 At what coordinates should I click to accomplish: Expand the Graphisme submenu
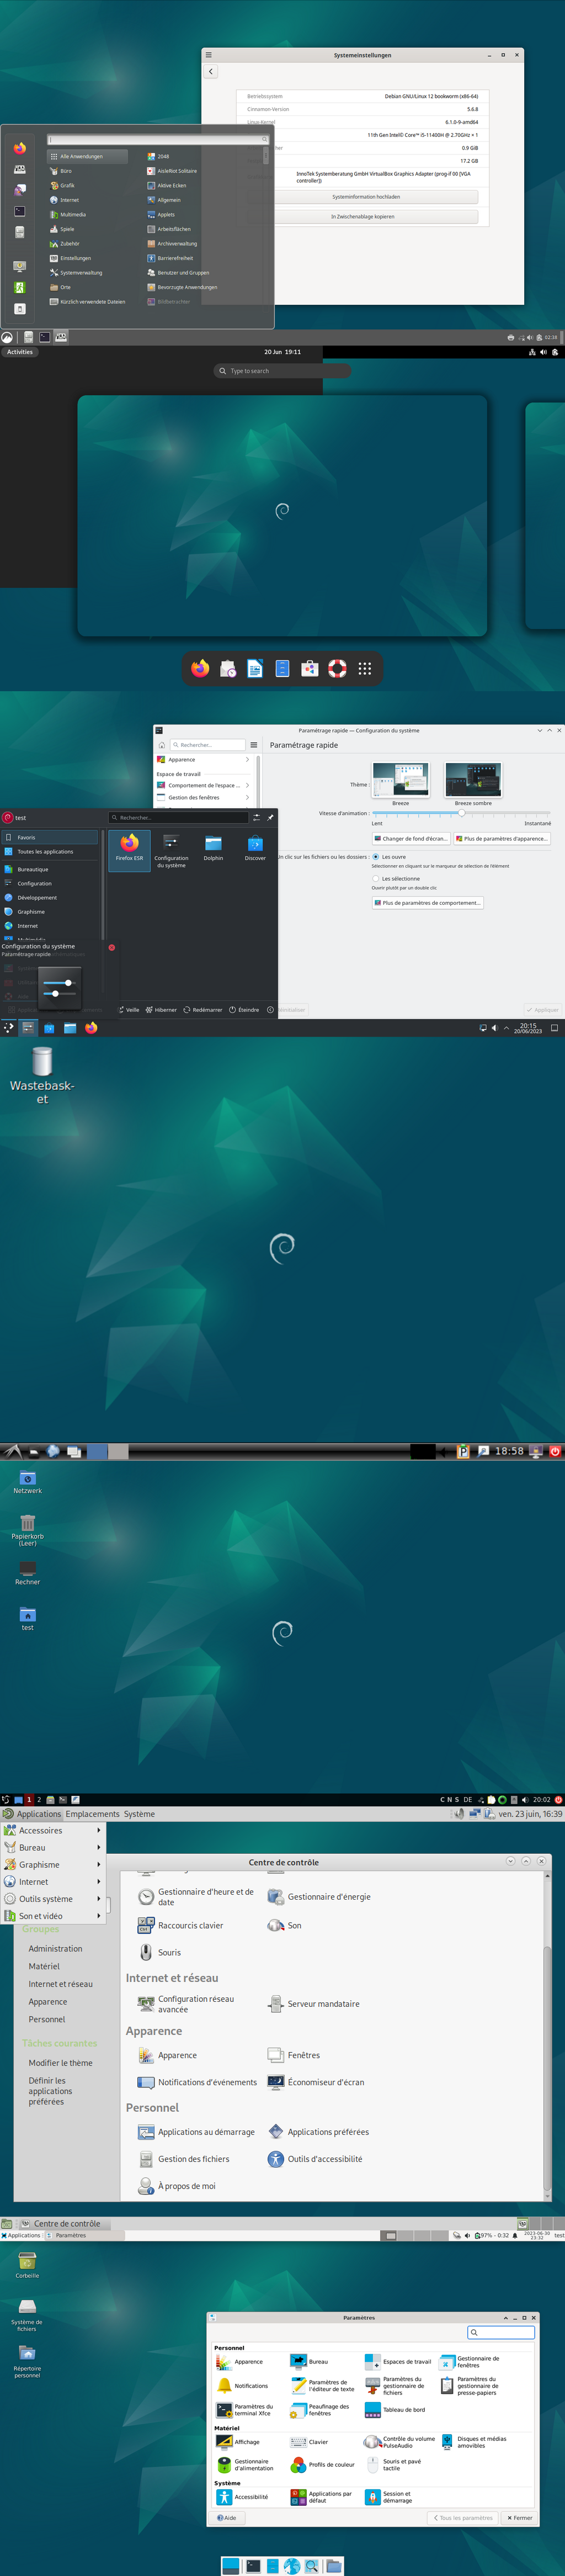click(53, 1865)
